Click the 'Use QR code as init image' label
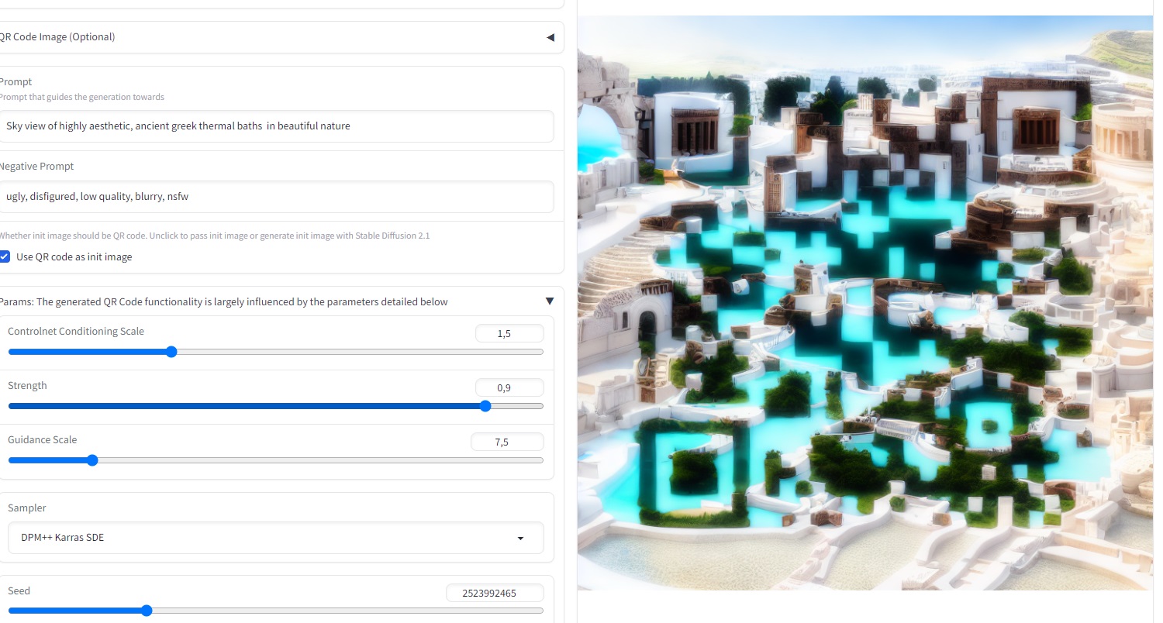This screenshot has height=623, width=1163. tap(74, 256)
